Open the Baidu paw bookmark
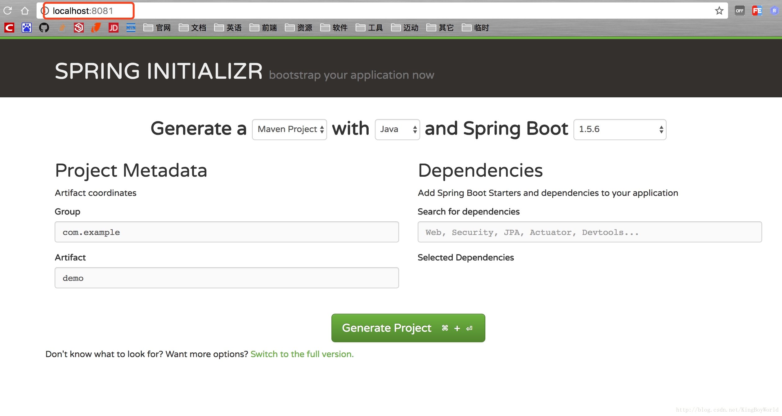782x416 pixels. (27, 28)
